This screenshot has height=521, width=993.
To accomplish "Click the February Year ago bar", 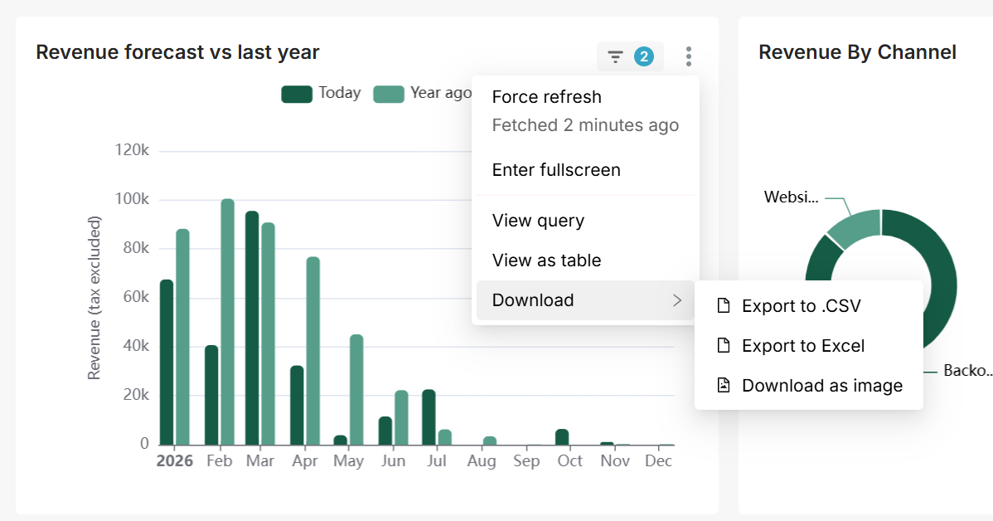I will tap(227, 322).
